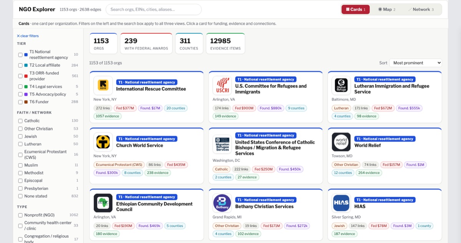Check the Muslim faith filter

[x=20, y=165]
